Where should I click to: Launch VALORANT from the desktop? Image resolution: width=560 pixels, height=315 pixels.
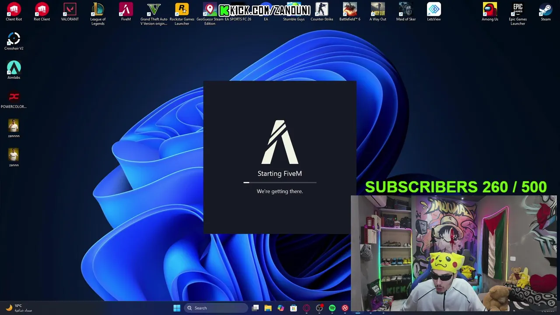70,12
